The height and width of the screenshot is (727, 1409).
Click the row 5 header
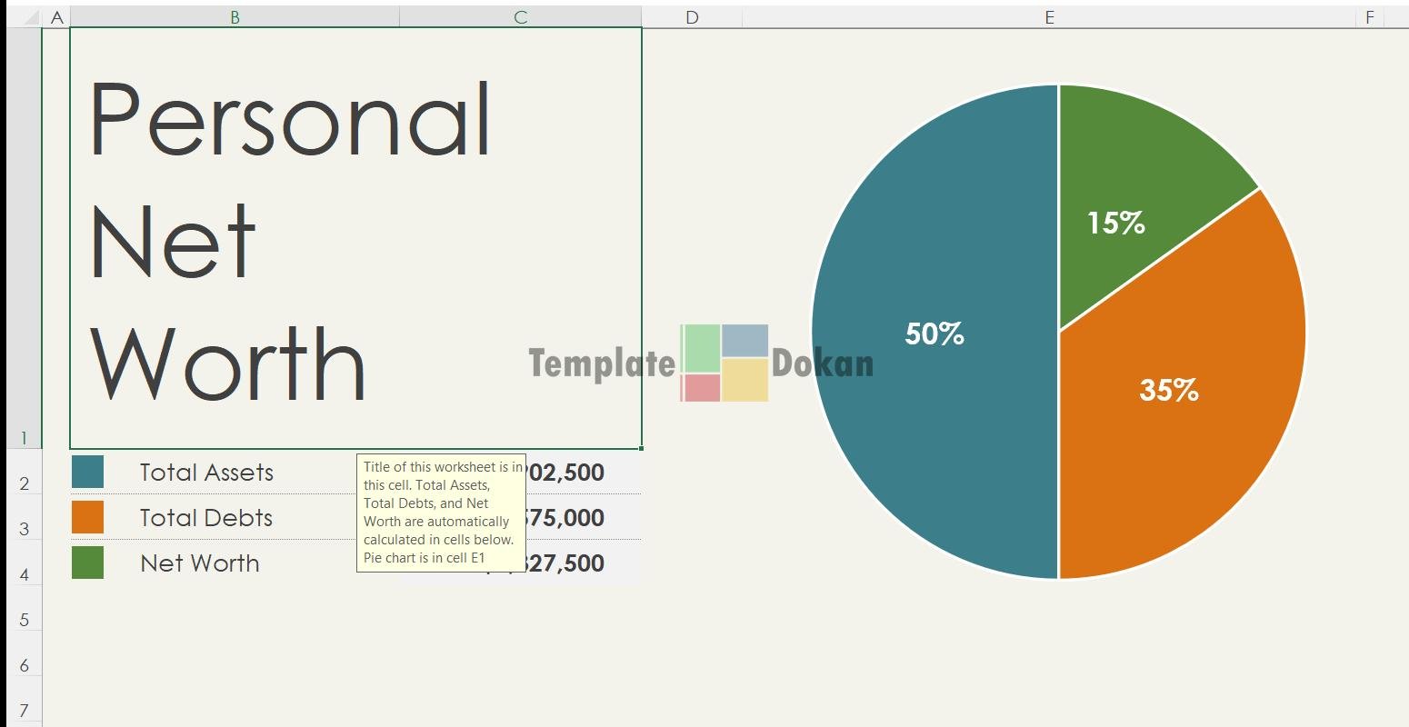24,620
